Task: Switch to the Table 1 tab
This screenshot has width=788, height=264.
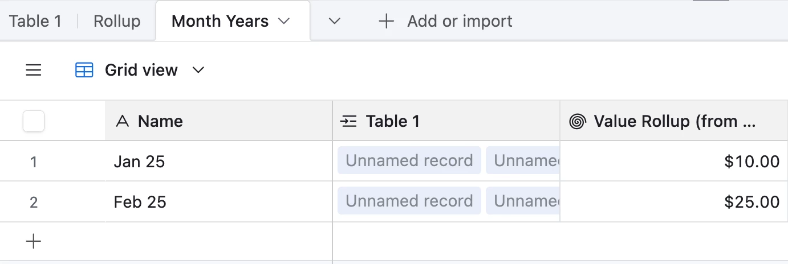Action: click(x=35, y=22)
